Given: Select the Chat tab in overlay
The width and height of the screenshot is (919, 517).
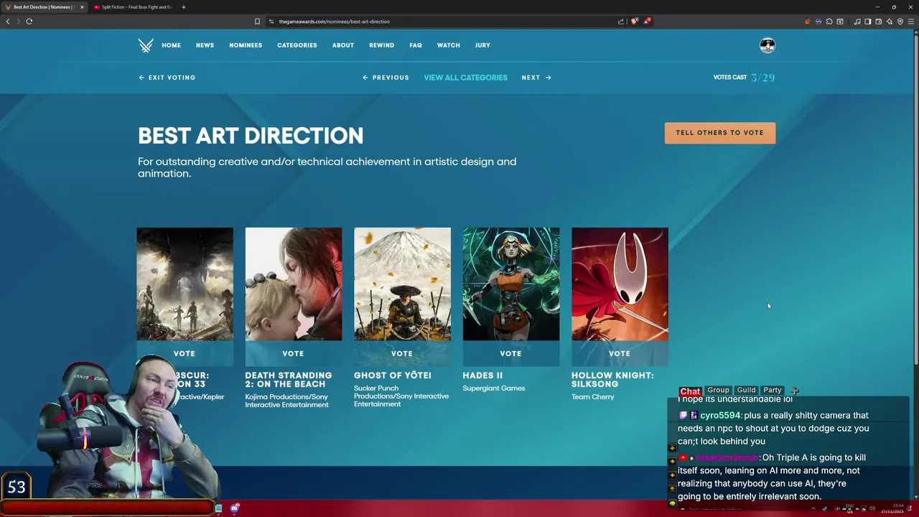Looking at the screenshot, I should [690, 391].
